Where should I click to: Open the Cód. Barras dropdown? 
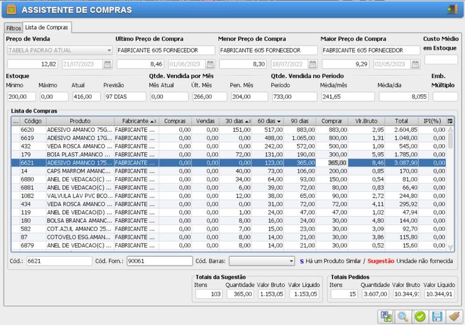291,261
